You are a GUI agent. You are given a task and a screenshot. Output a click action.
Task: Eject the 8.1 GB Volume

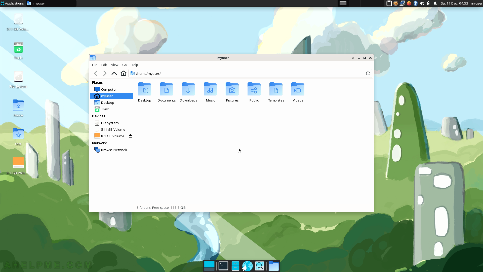pos(130,136)
